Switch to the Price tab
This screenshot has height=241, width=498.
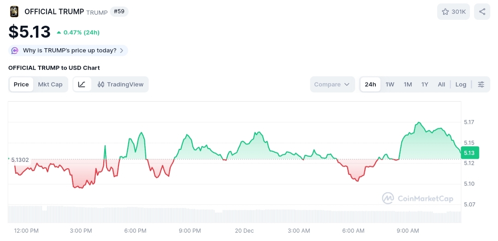21,84
